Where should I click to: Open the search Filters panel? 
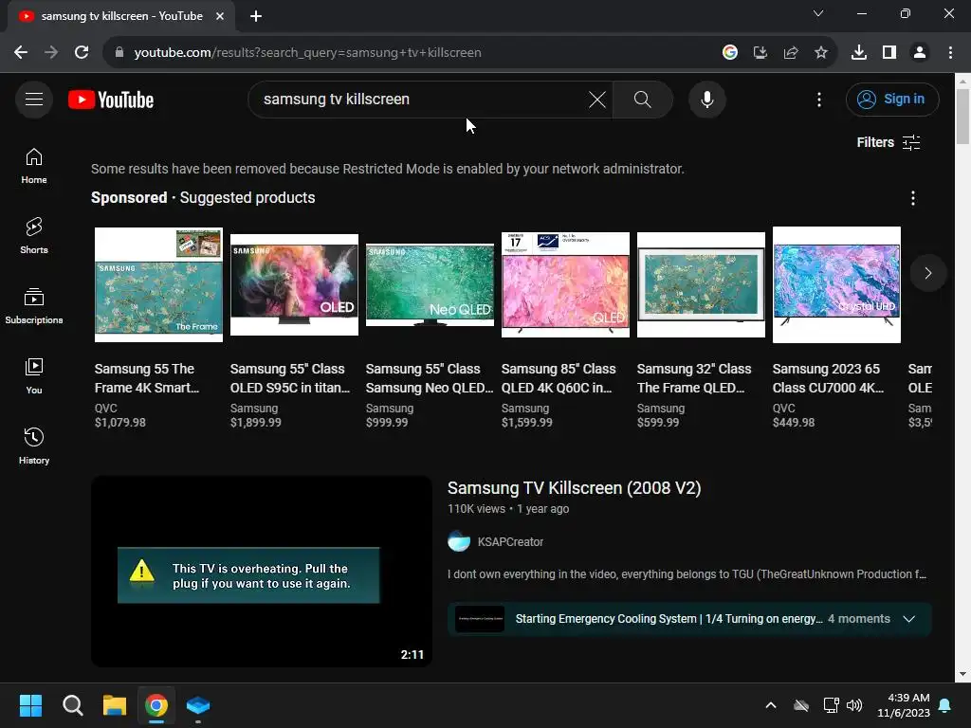[x=889, y=142]
